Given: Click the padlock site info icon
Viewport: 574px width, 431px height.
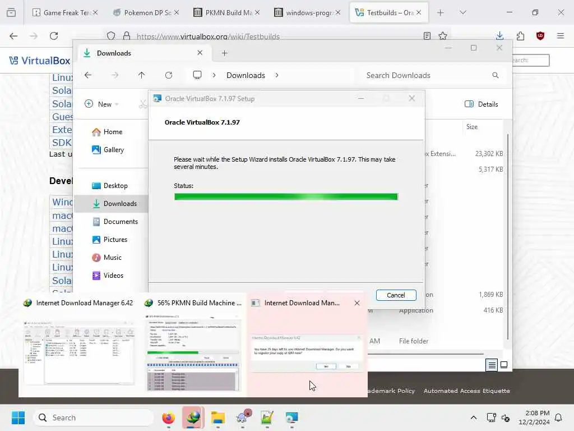Looking at the screenshot, I should (127, 36).
